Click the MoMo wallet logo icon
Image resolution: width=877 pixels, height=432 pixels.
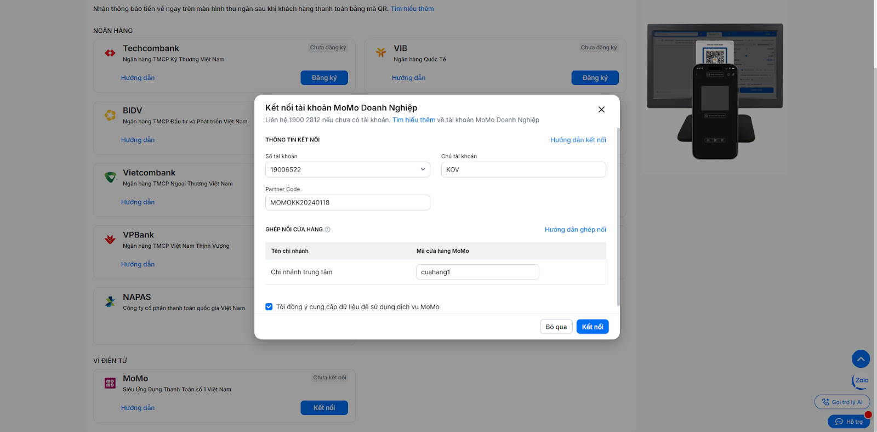click(x=110, y=383)
